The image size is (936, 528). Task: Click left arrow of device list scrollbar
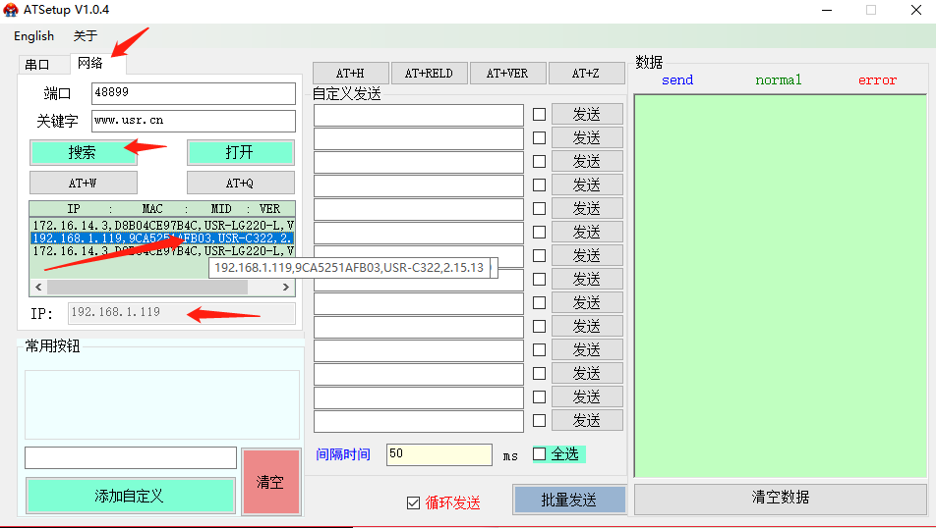pos(37,288)
